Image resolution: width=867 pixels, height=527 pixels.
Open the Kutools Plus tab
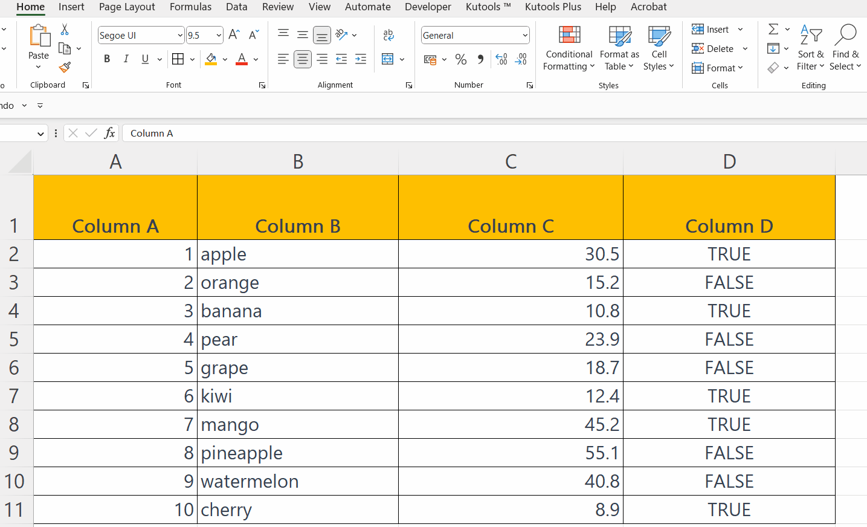553,7
